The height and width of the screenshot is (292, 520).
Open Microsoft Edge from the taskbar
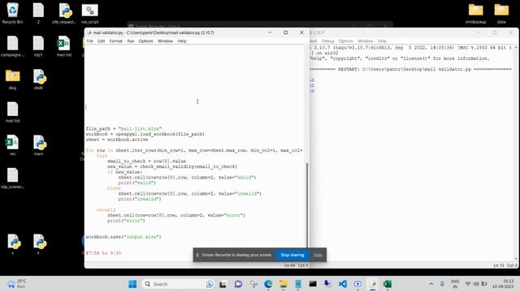(268, 284)
